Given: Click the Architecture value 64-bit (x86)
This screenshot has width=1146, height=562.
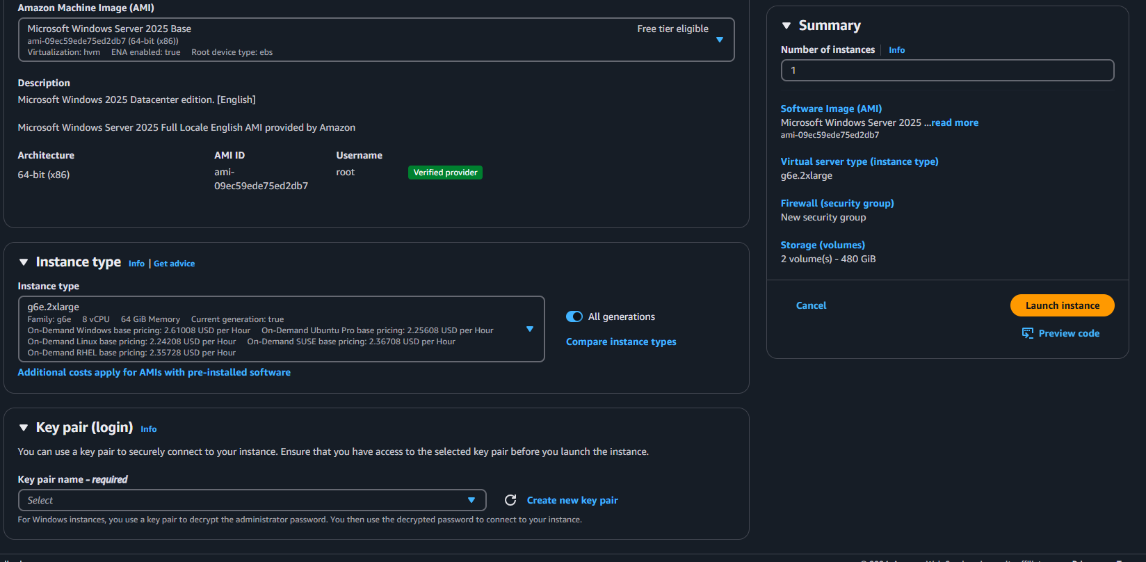Looking at the screenshot, I should pos(44,175).
